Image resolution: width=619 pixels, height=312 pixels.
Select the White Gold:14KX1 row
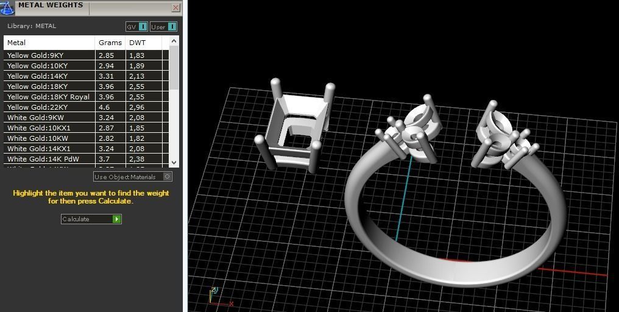pos(86,149)
